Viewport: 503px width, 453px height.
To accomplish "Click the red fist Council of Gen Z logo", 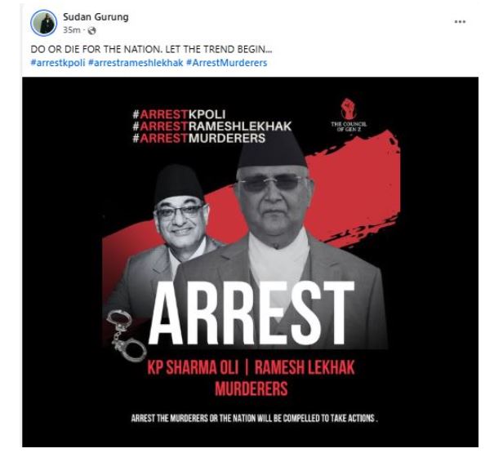I will coord(349,115).
